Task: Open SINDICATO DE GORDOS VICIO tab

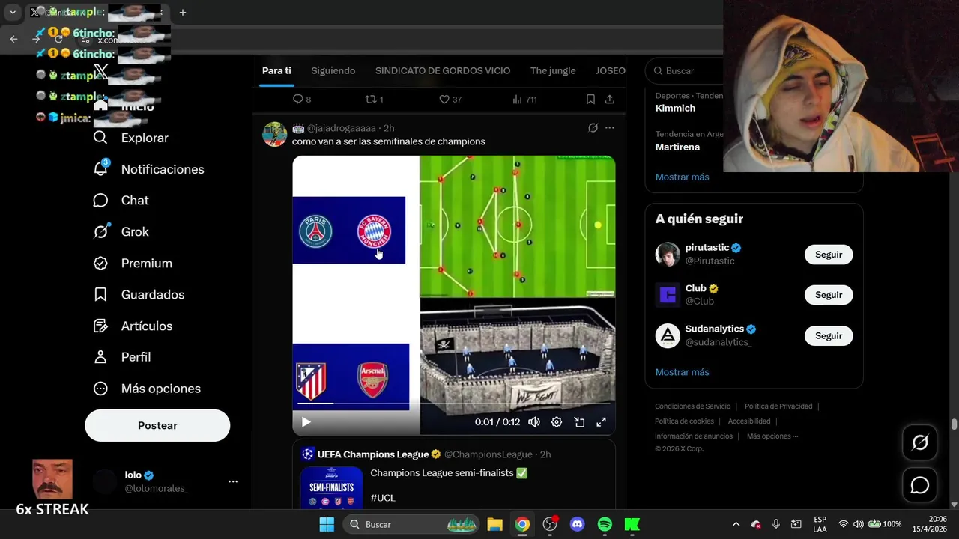Action: (443, 70)
